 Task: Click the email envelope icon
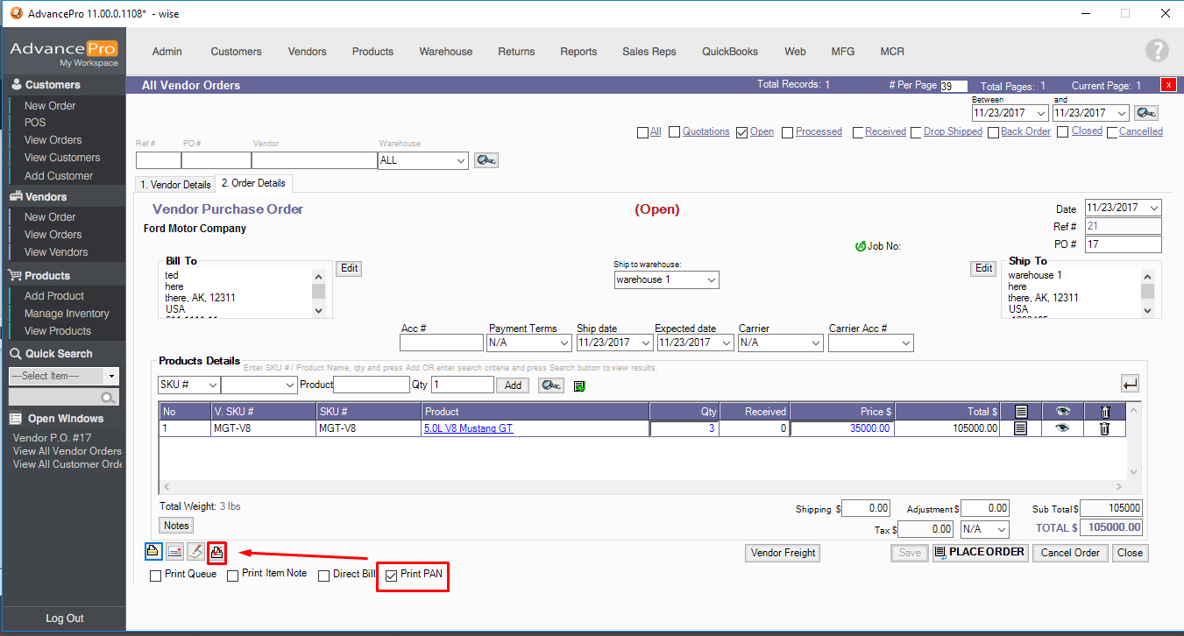[174, 552]
